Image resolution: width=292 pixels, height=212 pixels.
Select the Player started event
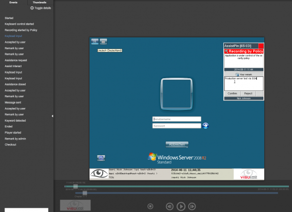click(13, 133)
